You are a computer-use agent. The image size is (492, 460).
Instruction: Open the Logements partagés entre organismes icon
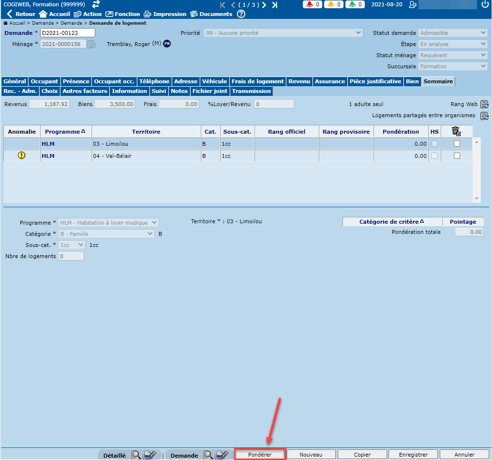point(484,116)
